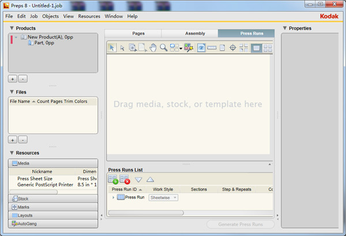The width and height of the screenshot is (346, 236).
Task: Open the Edit menu
Action: click(21, 16)
